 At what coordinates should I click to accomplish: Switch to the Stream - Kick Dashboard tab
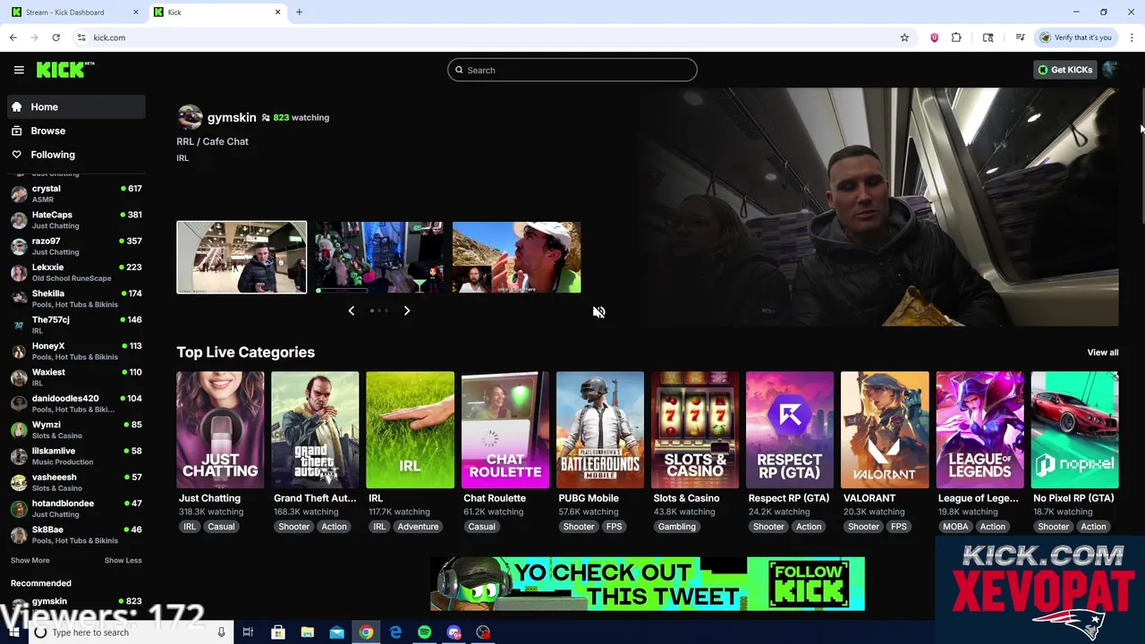(70, 12)
